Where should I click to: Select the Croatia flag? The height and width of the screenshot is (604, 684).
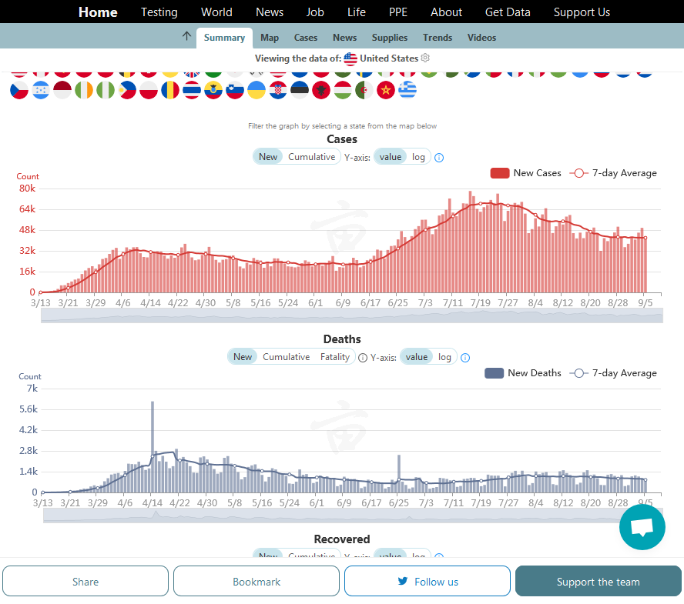tap(278, 90)
